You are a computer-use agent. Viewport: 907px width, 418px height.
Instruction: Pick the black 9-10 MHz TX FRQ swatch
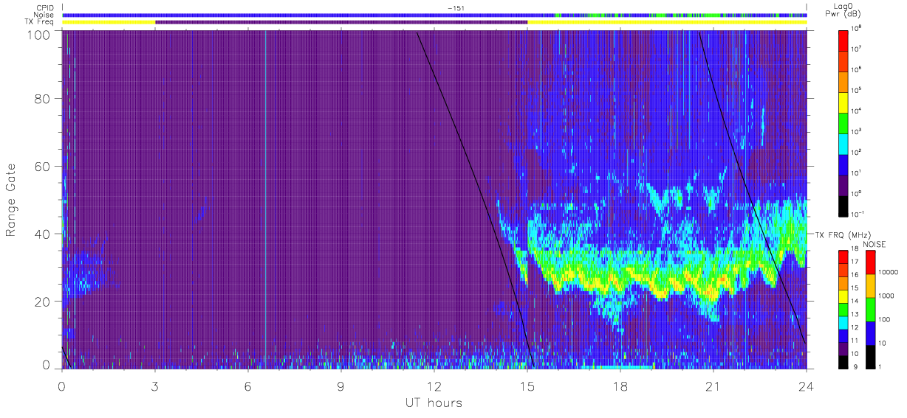point(843,360)
